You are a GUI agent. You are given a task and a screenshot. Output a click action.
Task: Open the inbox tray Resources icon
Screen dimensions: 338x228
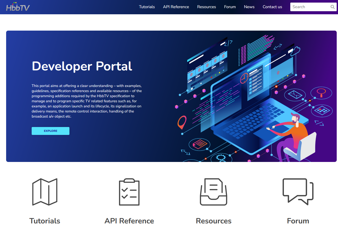click(x=213, y=192)
